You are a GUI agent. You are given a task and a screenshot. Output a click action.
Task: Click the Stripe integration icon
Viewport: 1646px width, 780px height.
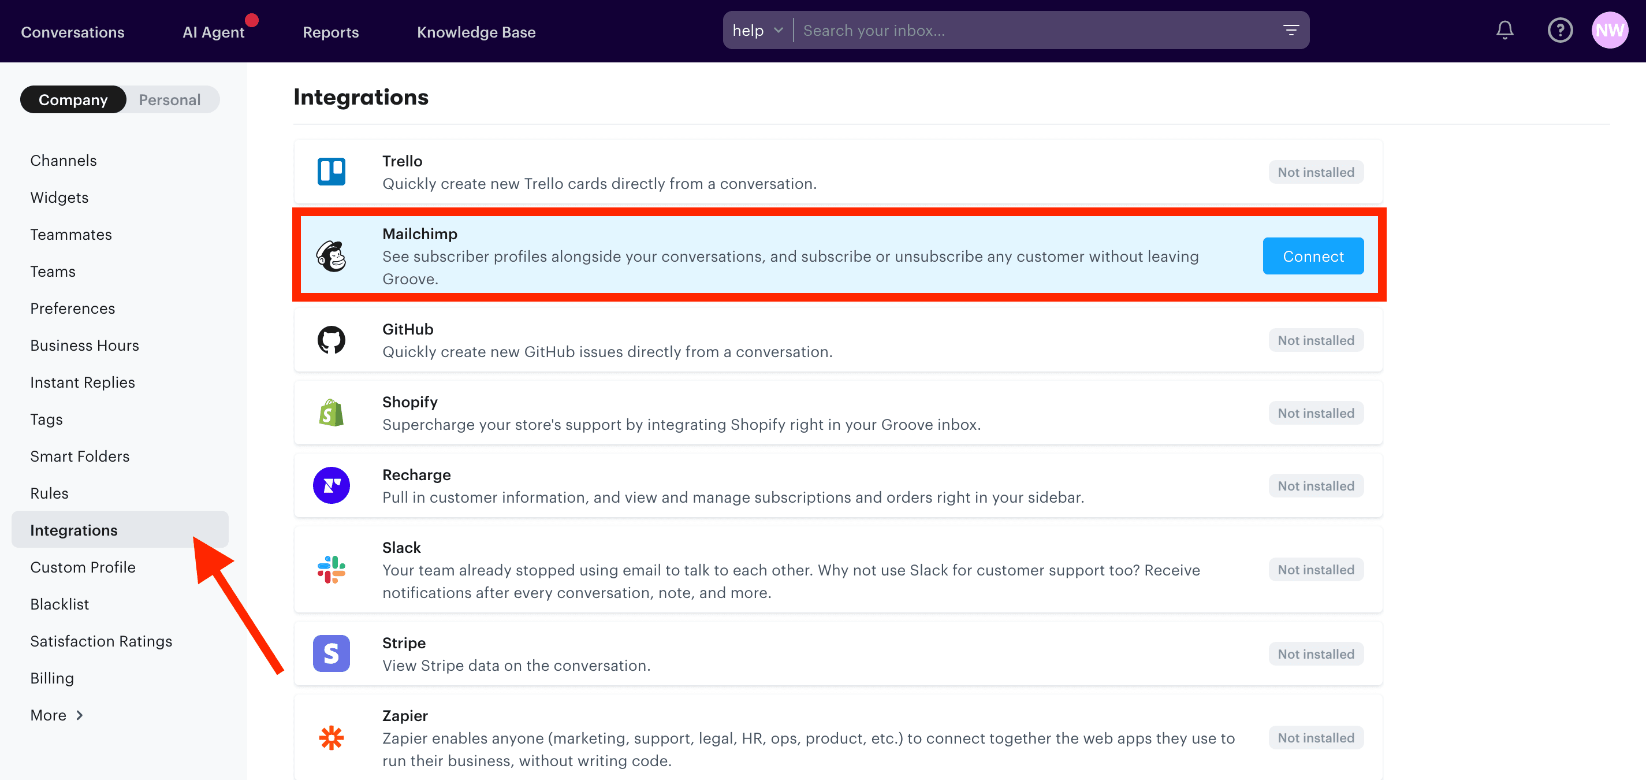click(x=331, y=653)
